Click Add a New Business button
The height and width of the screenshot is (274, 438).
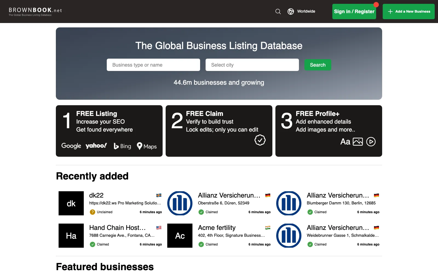pos(409,12)
